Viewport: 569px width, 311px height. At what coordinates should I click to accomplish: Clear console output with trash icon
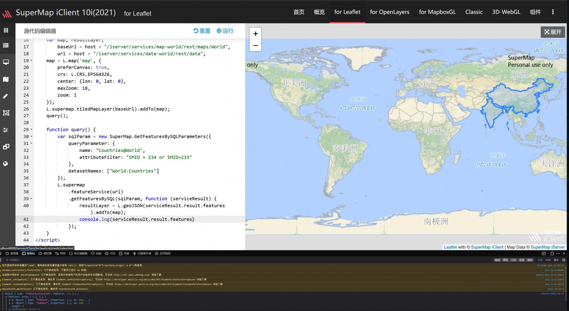[1, 260]
